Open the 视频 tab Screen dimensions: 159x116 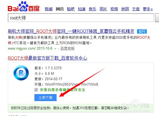[x=114, y=9]
